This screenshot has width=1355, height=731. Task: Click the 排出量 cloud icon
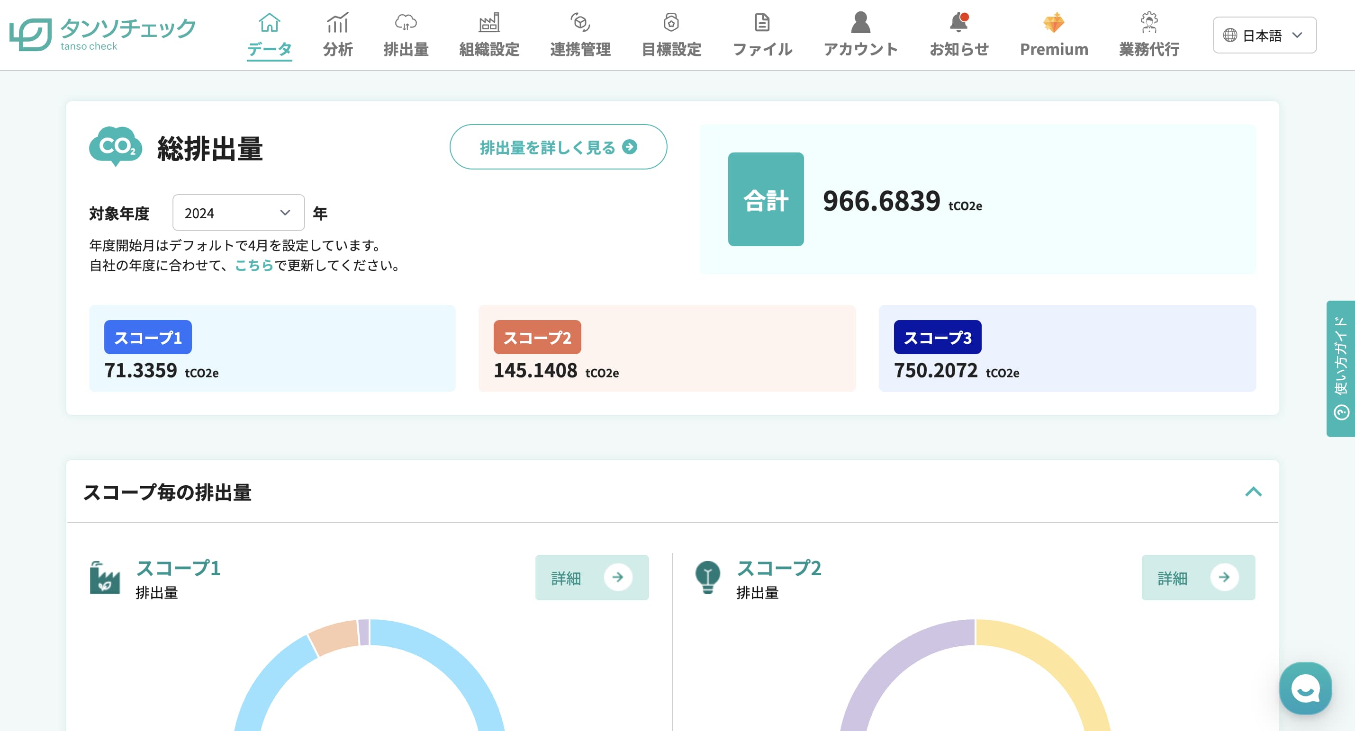pyautogui.click(x=406, y=23)
